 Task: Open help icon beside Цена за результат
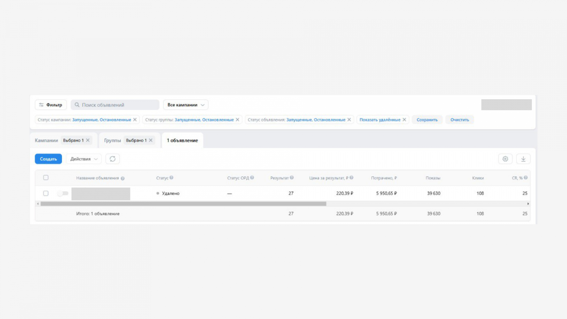click(x=352, y=178)
